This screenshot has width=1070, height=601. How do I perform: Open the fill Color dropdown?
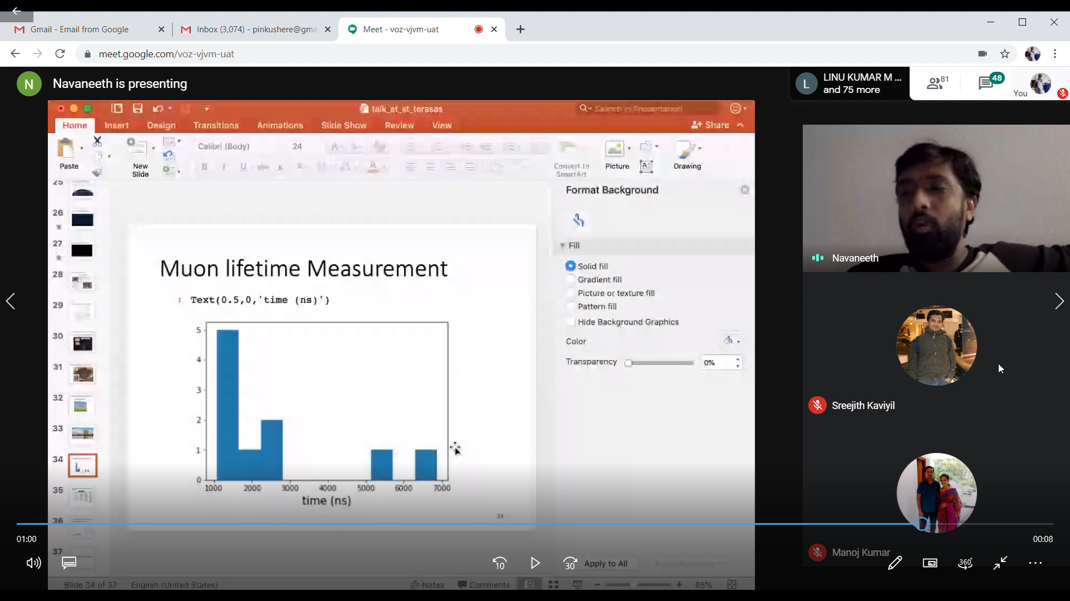(732, 341)
